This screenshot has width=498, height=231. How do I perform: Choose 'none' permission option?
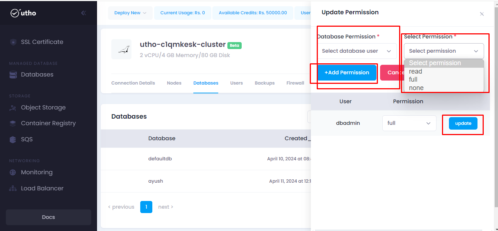[444, 88]
